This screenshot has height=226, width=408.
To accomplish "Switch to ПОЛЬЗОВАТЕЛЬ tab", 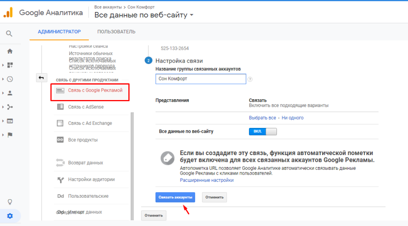I will (x=116, y=32).
